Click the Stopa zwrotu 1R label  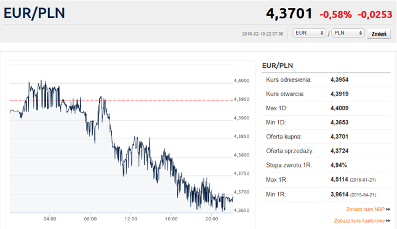(289, 165)
